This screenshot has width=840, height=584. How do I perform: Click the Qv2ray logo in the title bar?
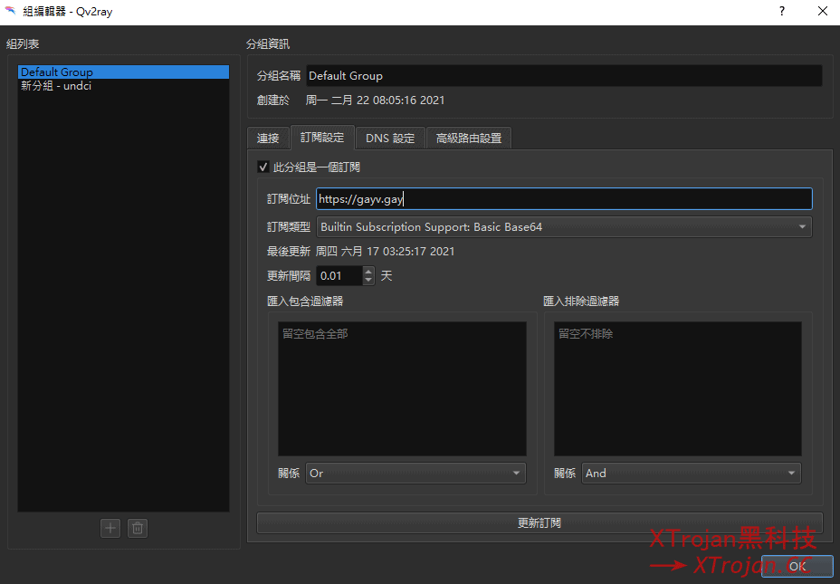point(11,11)
